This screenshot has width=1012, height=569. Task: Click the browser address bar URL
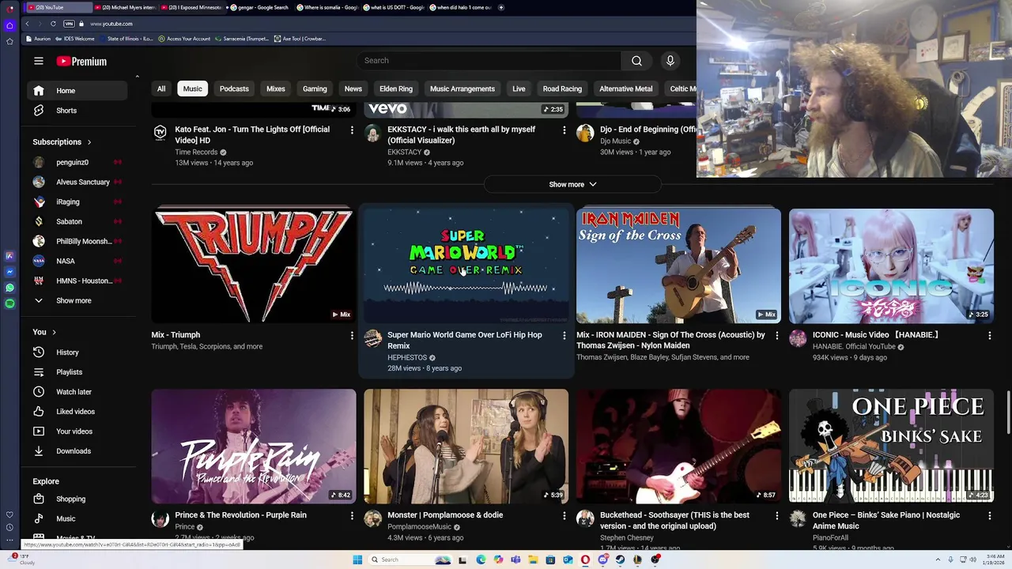pos(111,24)
